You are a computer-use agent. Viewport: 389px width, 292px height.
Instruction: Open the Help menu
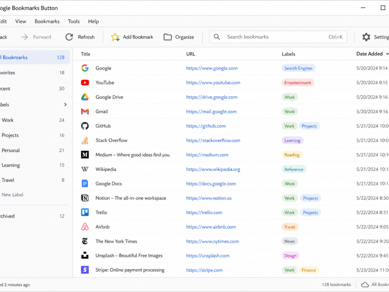click(93, 21)
